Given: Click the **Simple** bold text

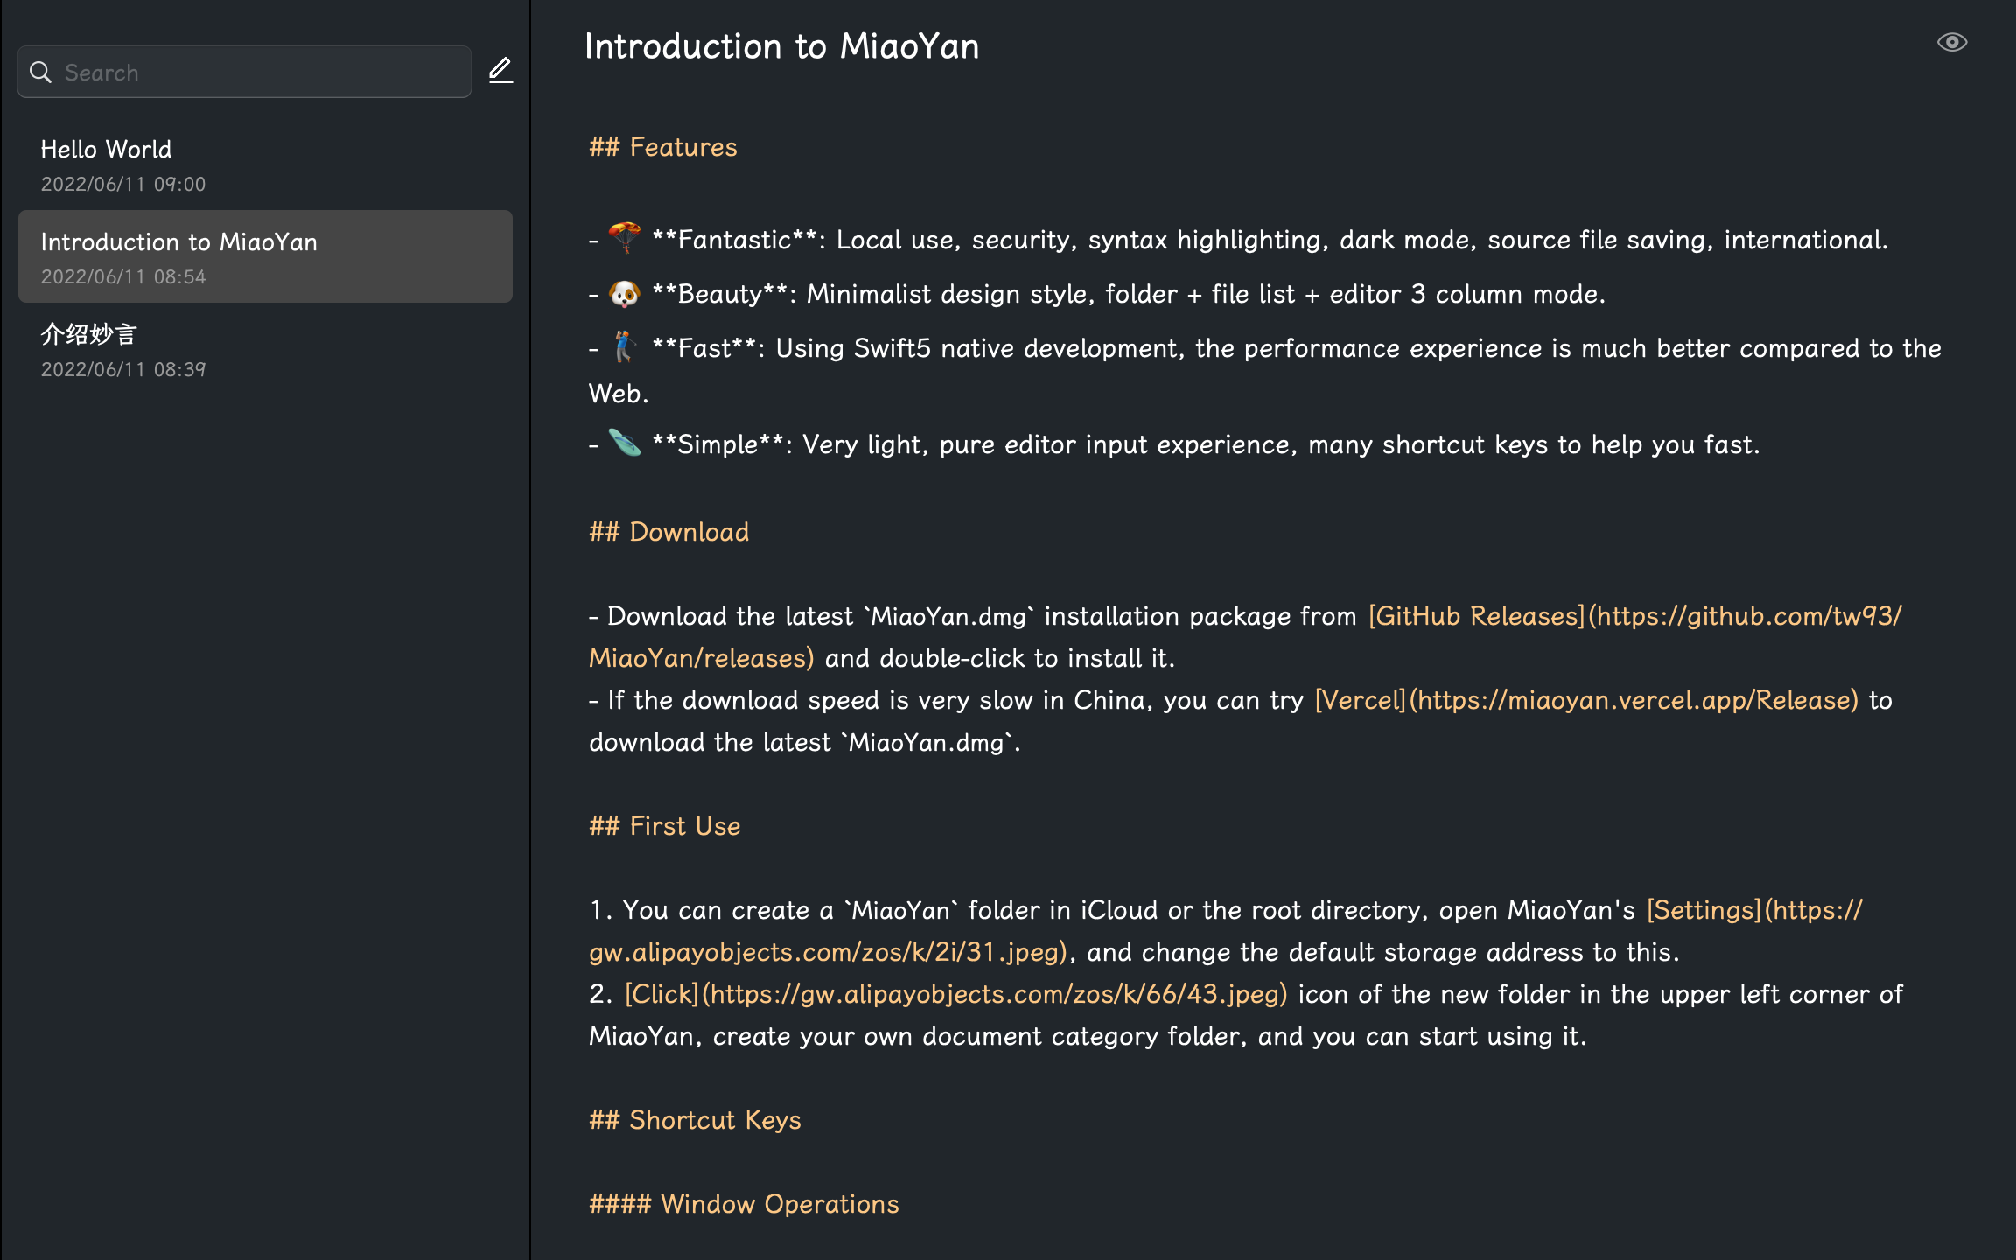Looking at the screenshot, I should click(x=717, y=444).
